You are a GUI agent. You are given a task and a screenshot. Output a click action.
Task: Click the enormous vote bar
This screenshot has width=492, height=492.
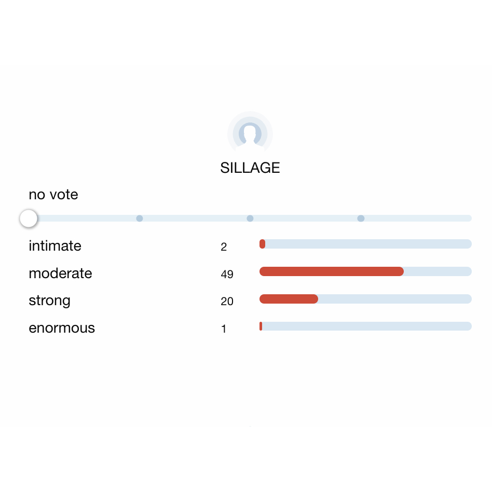[261, 326]
